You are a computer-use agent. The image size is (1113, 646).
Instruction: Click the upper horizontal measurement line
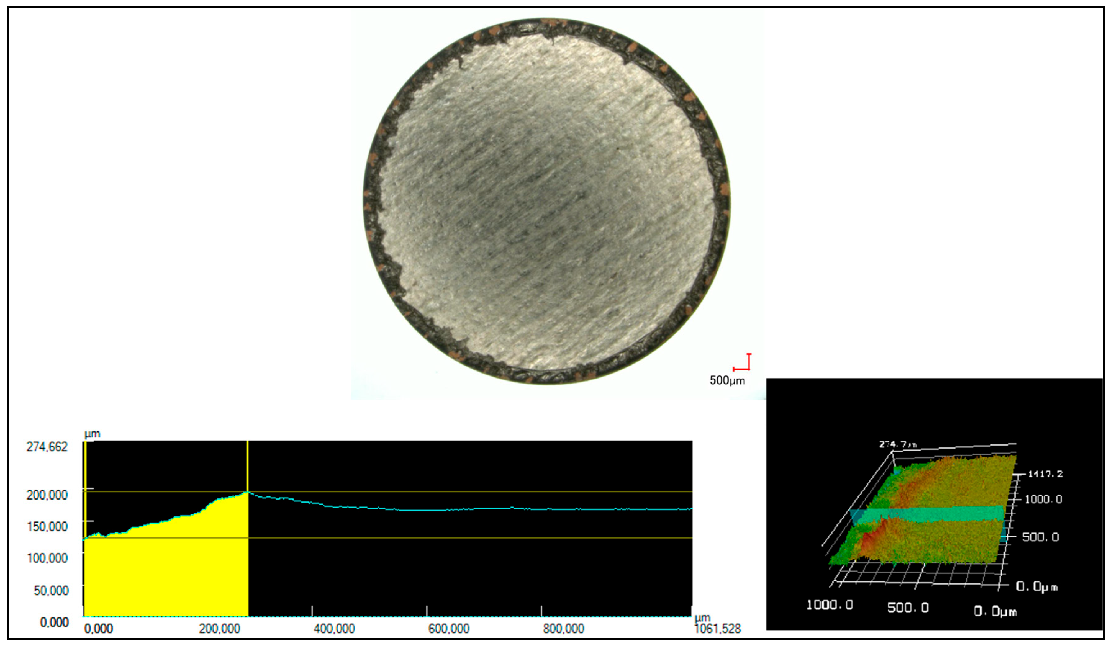(442, 491)
